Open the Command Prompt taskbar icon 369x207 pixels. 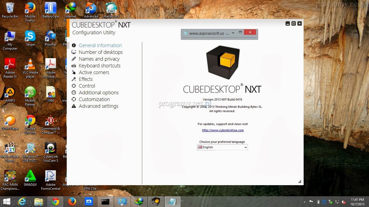click(105, 202)
